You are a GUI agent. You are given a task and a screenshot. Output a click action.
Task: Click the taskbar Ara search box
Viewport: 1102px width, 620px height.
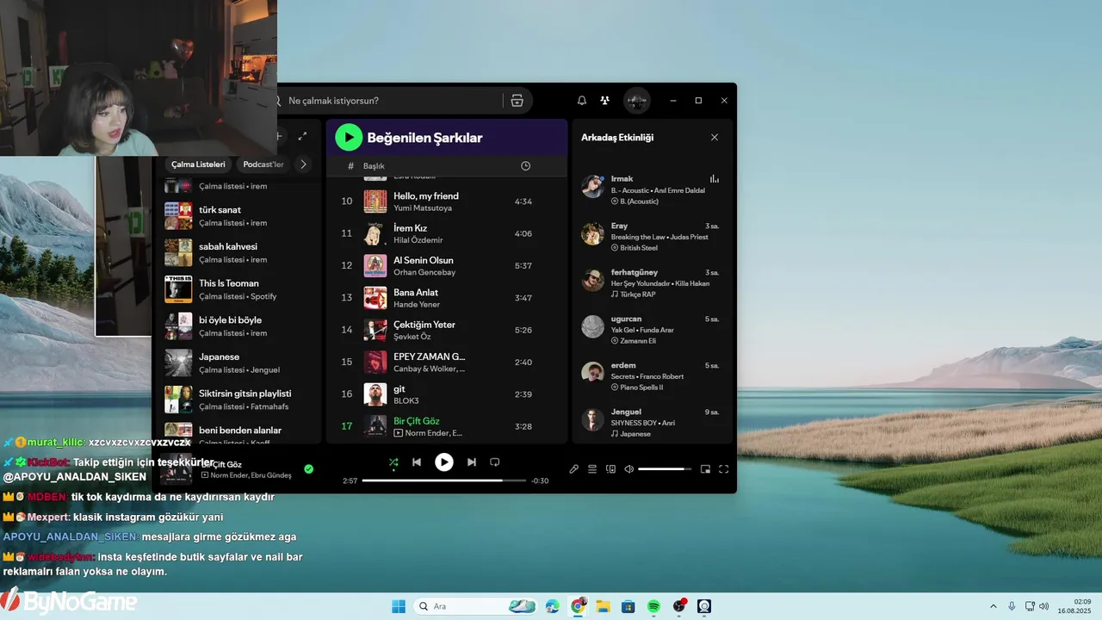click(476, 606)
